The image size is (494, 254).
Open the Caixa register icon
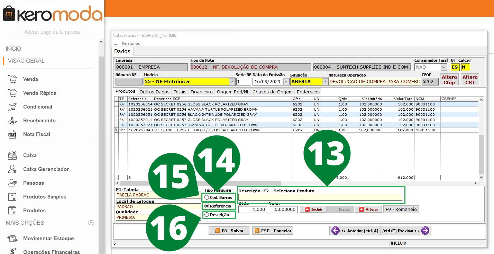tap(12, 155)
